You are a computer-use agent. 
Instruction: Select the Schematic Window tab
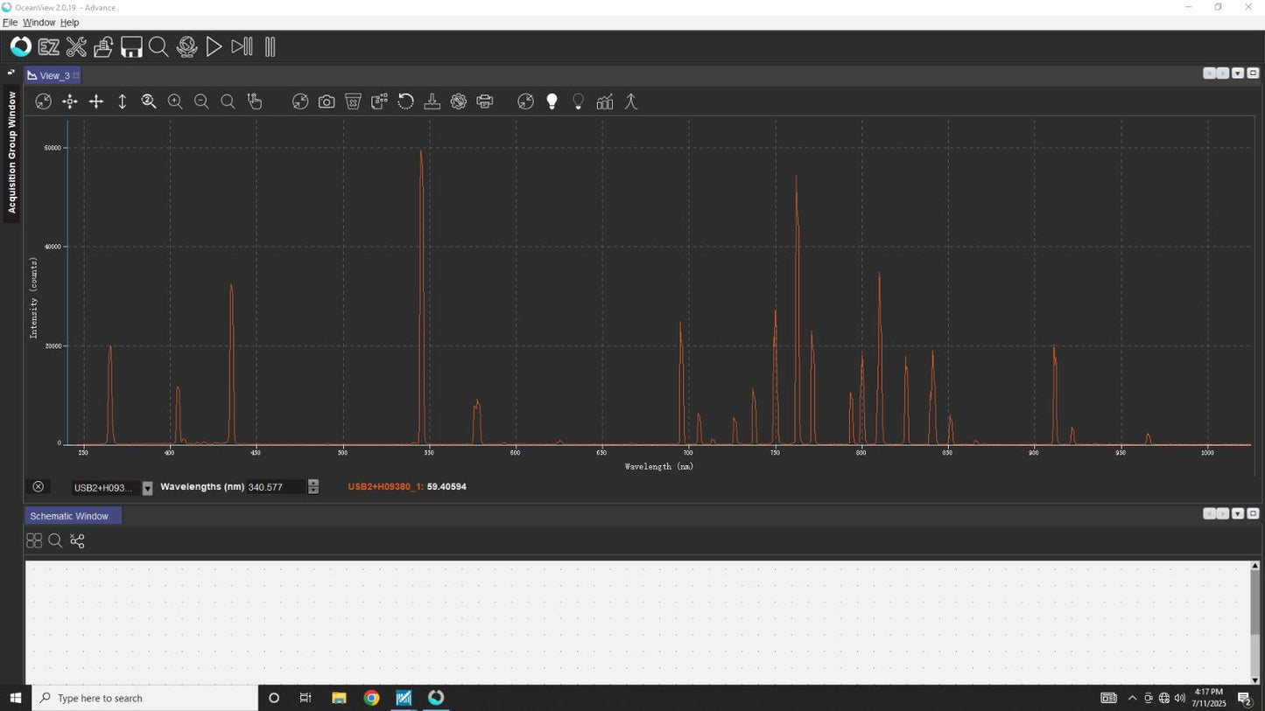point(70,516)
